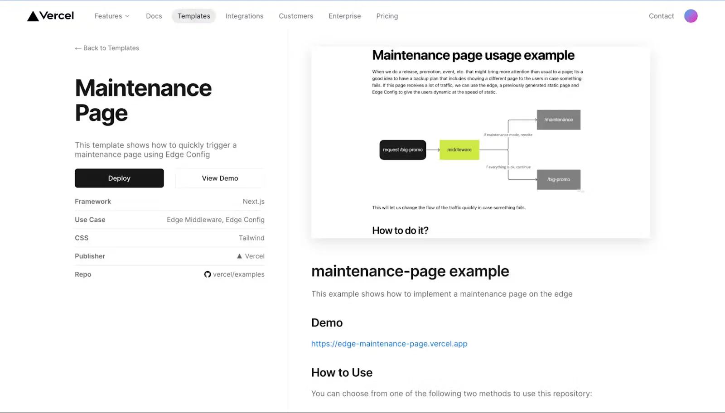Screen dimensions: 725x413
Task: Click the CSS row label
Action: (x=82, y=238)
